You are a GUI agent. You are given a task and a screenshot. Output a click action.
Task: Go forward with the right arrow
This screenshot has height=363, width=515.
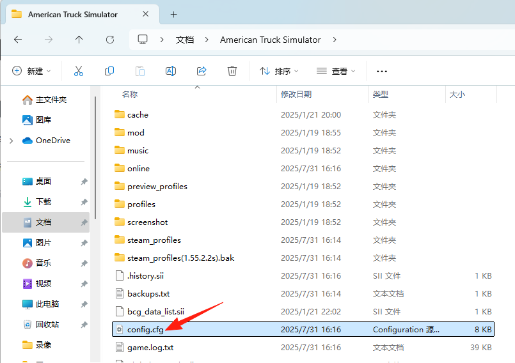tap(48, 40)
